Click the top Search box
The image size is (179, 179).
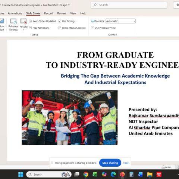point(129,5)
